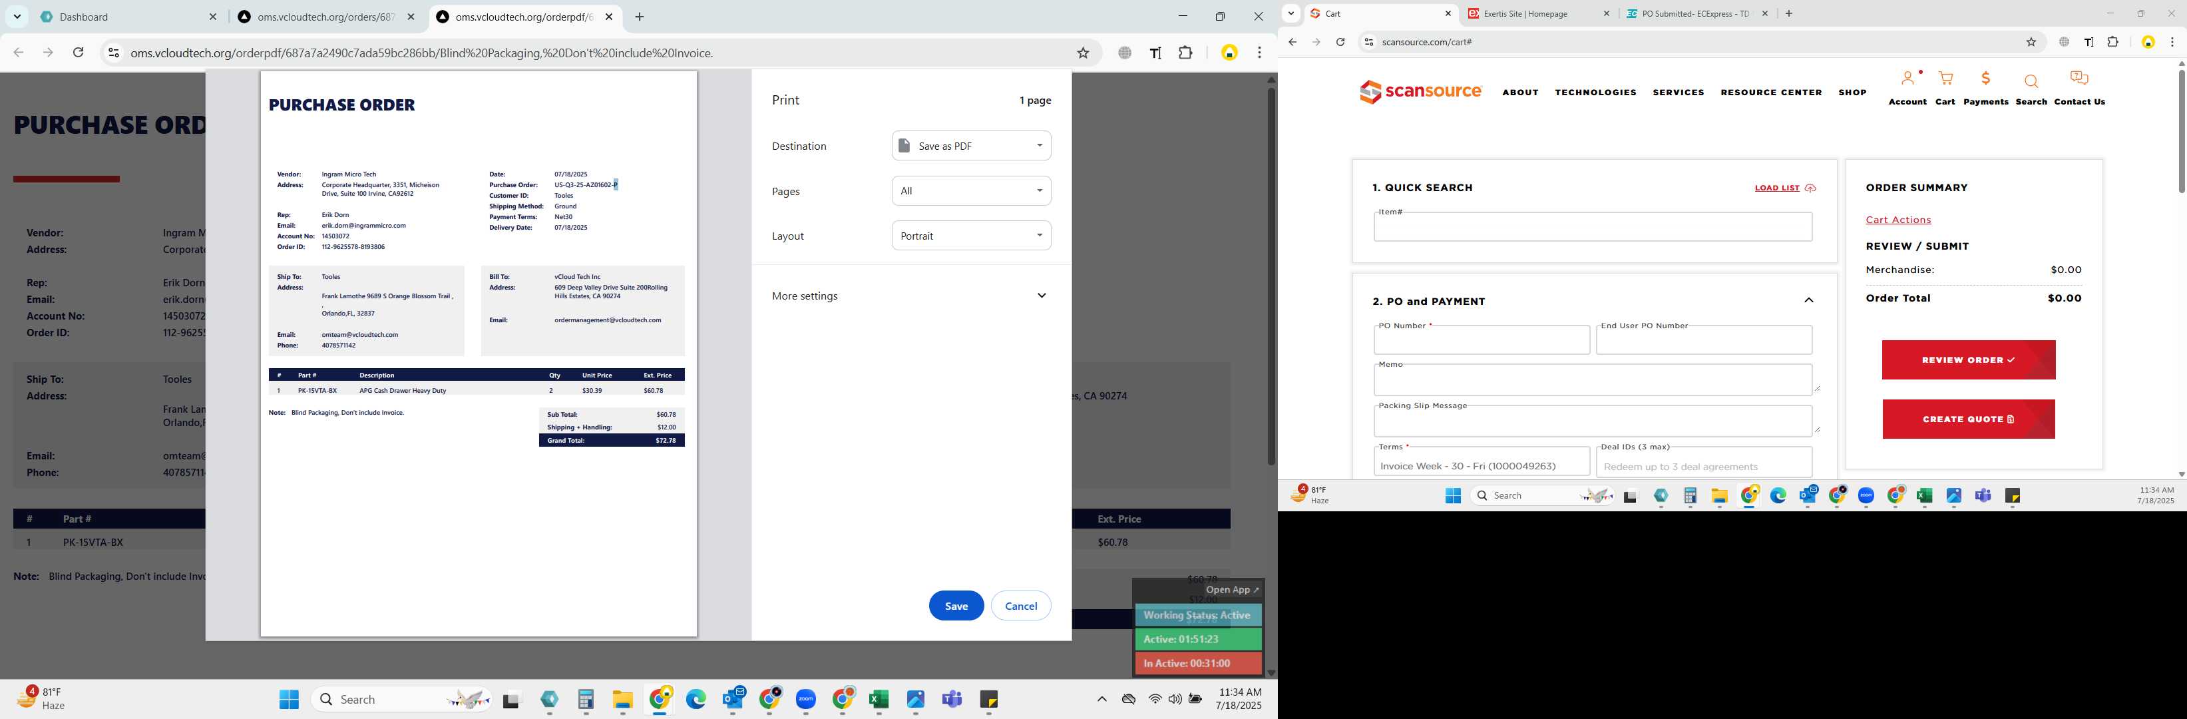The width and height of the screenshot is (2187, 719).
Task: Open the Contact Us chat icon
Action: pos(2079,79)
